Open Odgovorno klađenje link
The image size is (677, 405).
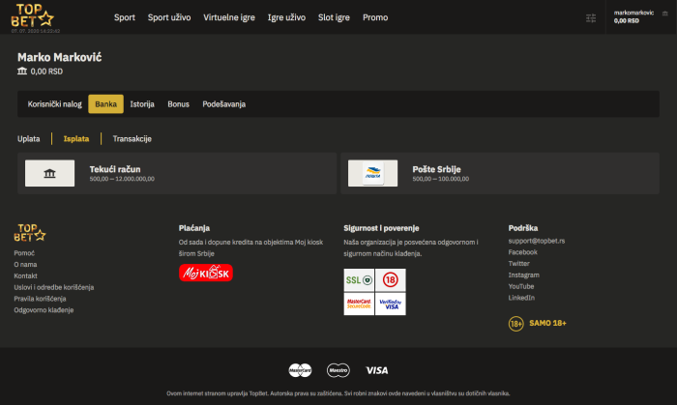44,310
